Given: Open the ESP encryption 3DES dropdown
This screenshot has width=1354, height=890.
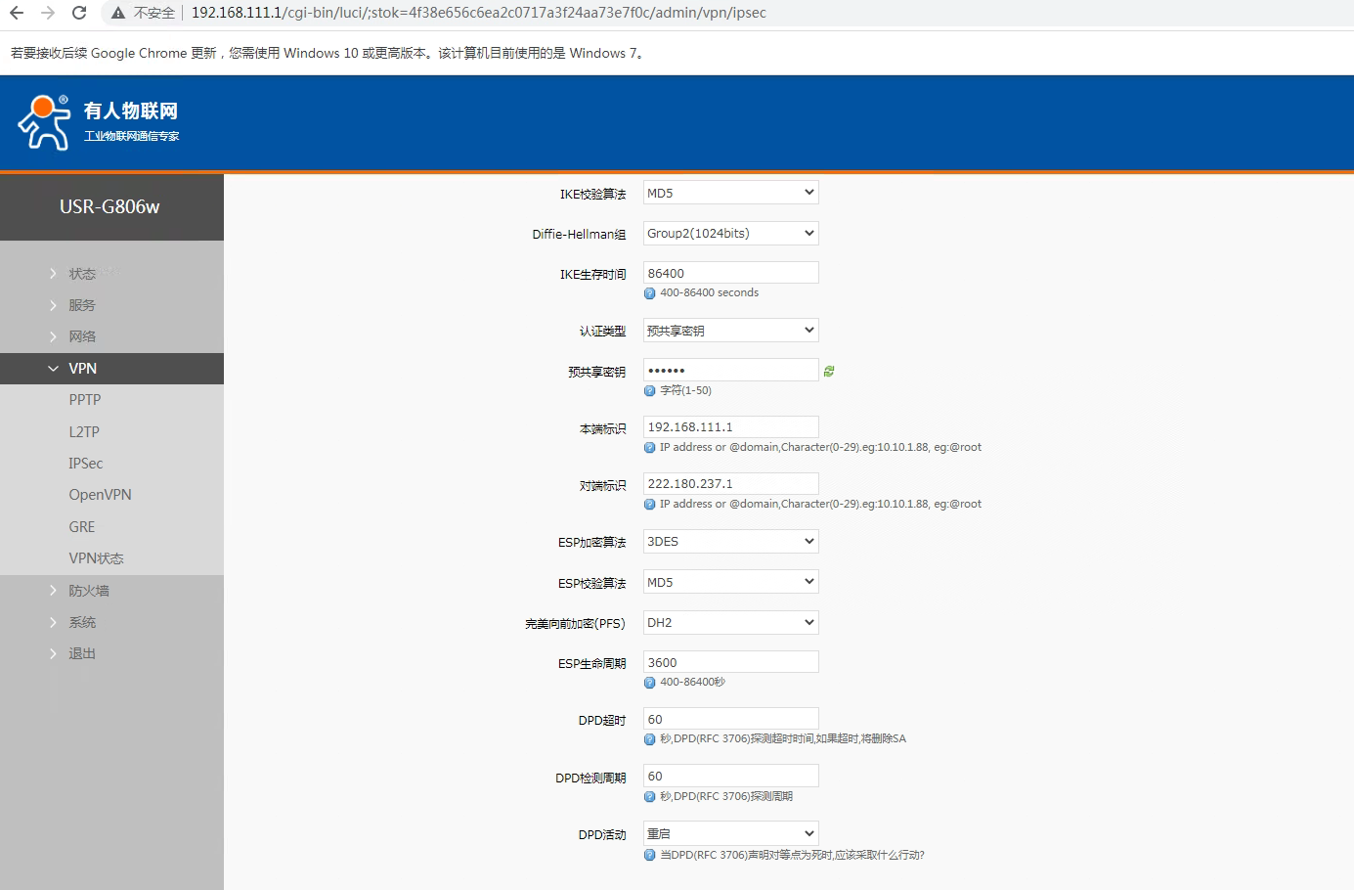Looking at the screenshot, I should pyautogui.click(x=730, y=541).
